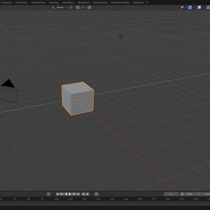Play the animation forward
210x210 pixels.
click(70, 194)
